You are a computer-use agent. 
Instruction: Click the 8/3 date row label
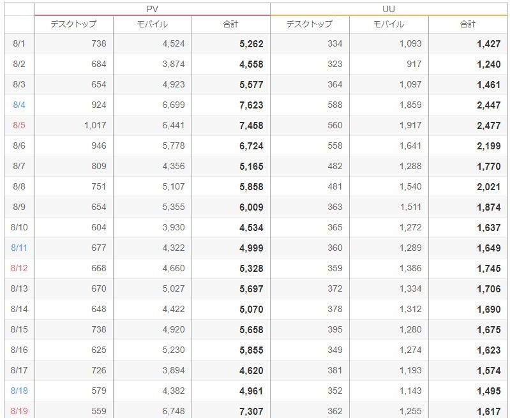tap(19, 85)
